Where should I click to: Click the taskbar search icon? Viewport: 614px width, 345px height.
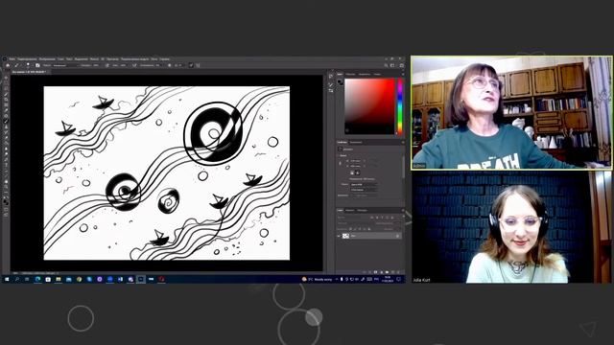[17, 279]
